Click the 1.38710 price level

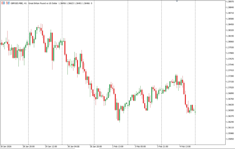coord(230,13)
